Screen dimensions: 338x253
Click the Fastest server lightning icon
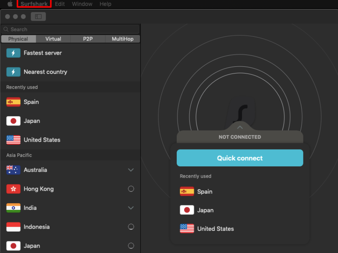tap(14, 53)
